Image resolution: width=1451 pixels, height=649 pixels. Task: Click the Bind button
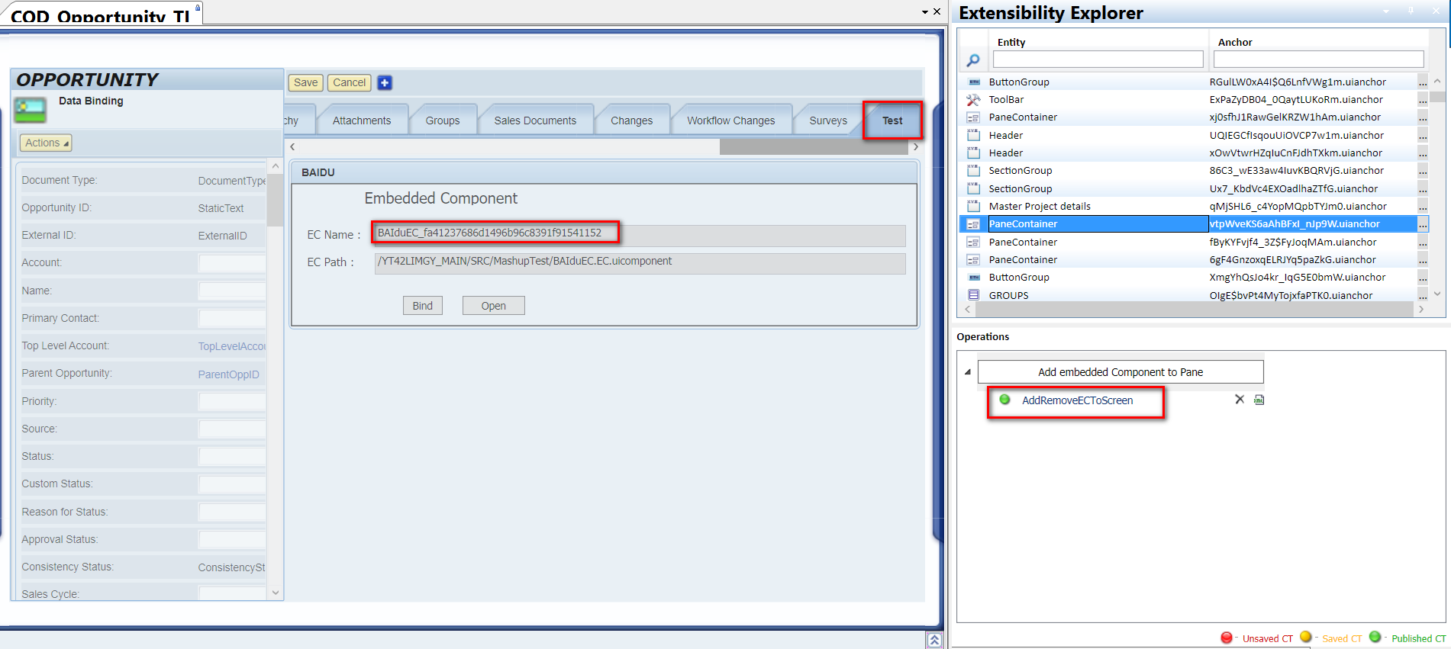(422, 306)
